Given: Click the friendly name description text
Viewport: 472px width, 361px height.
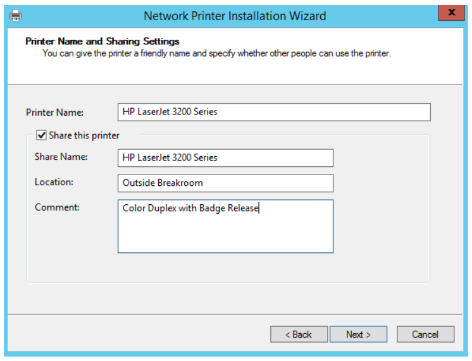Looking at the screenshot, I should (x=217, y=54).
